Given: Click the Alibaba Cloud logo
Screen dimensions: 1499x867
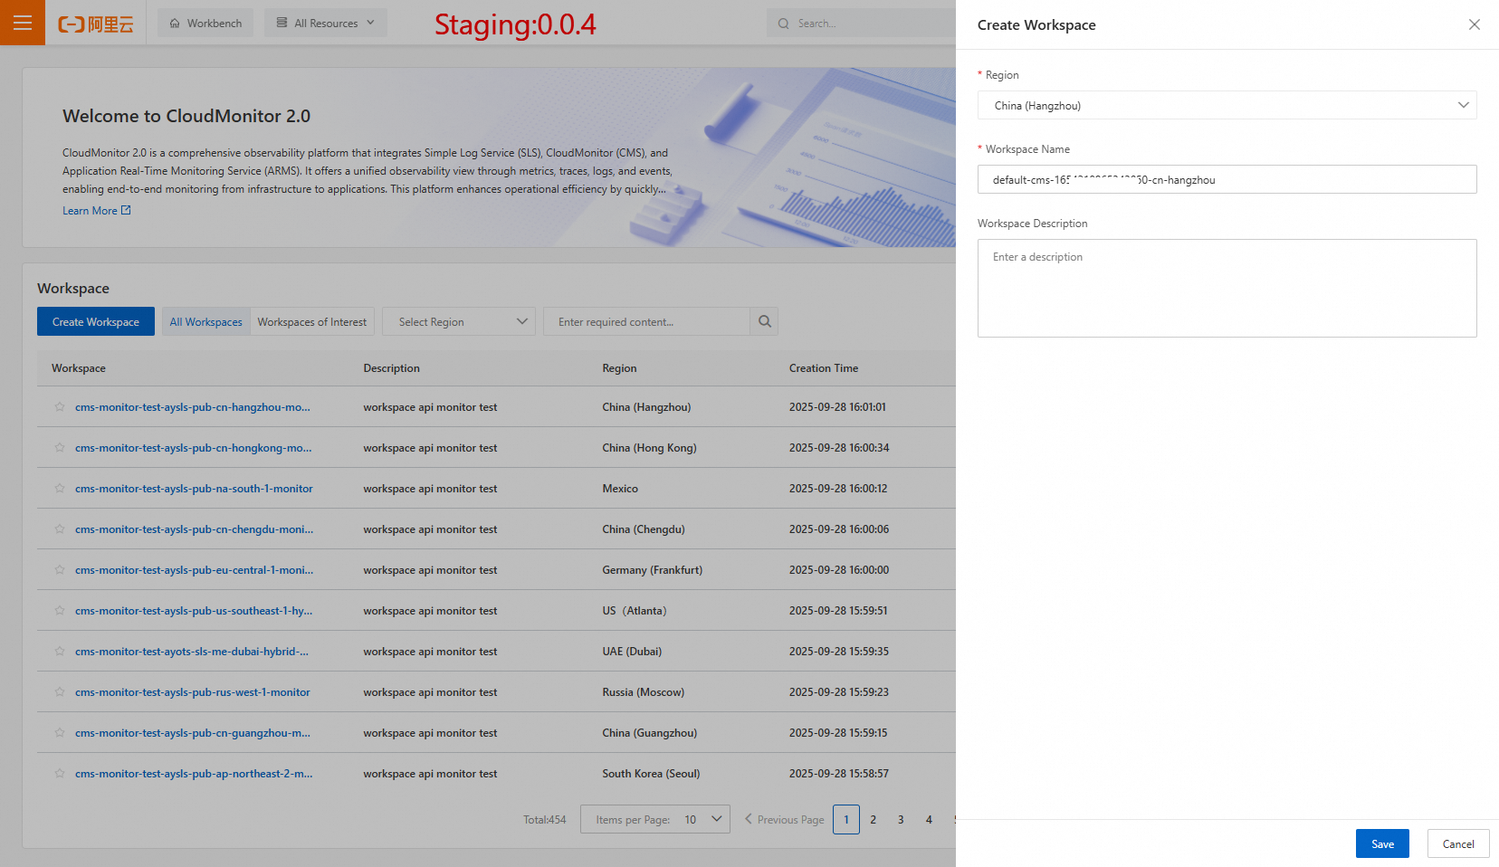Looking at the screenshot, I should 96,24.
